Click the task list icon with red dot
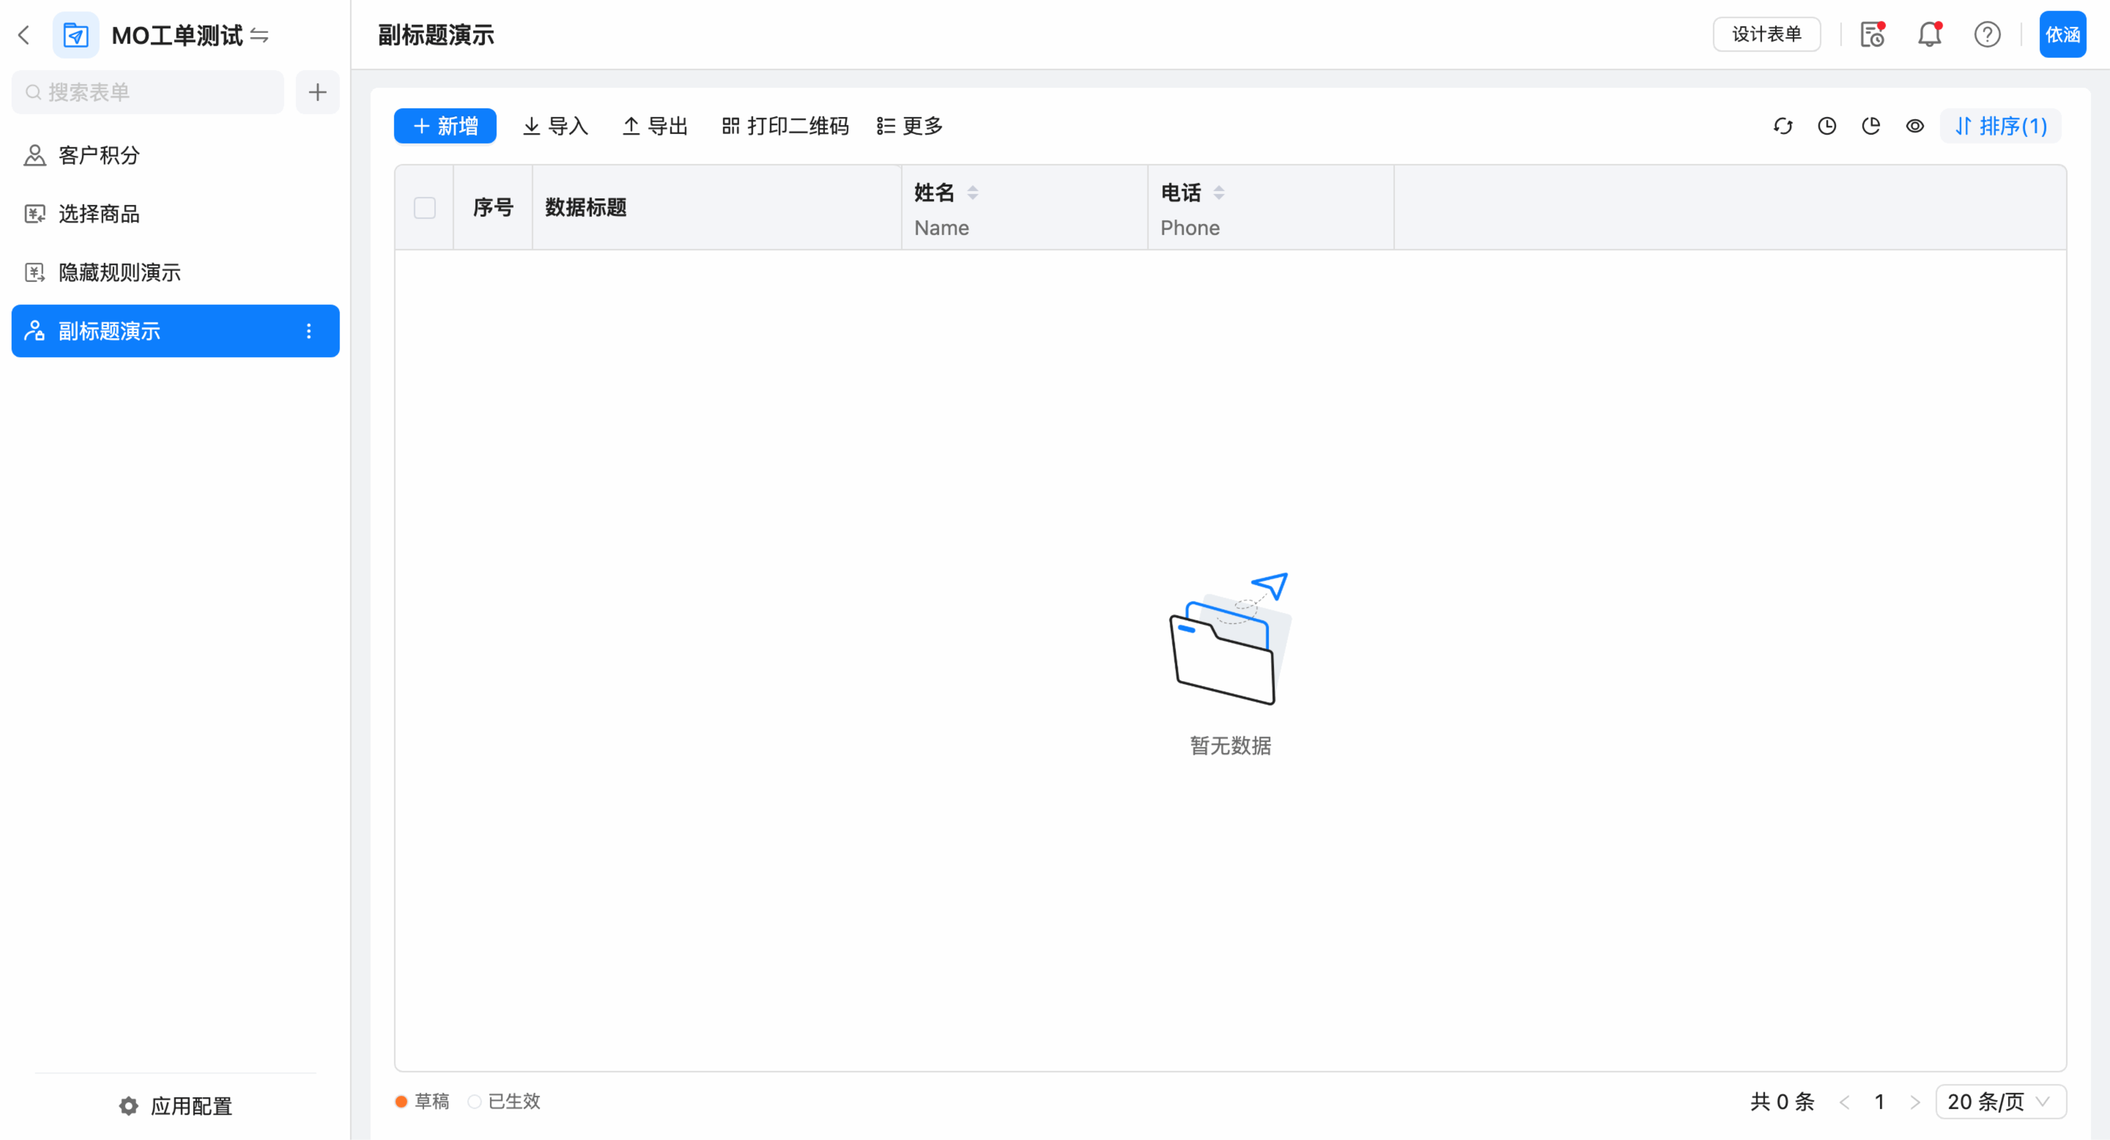 (1873, 34)
